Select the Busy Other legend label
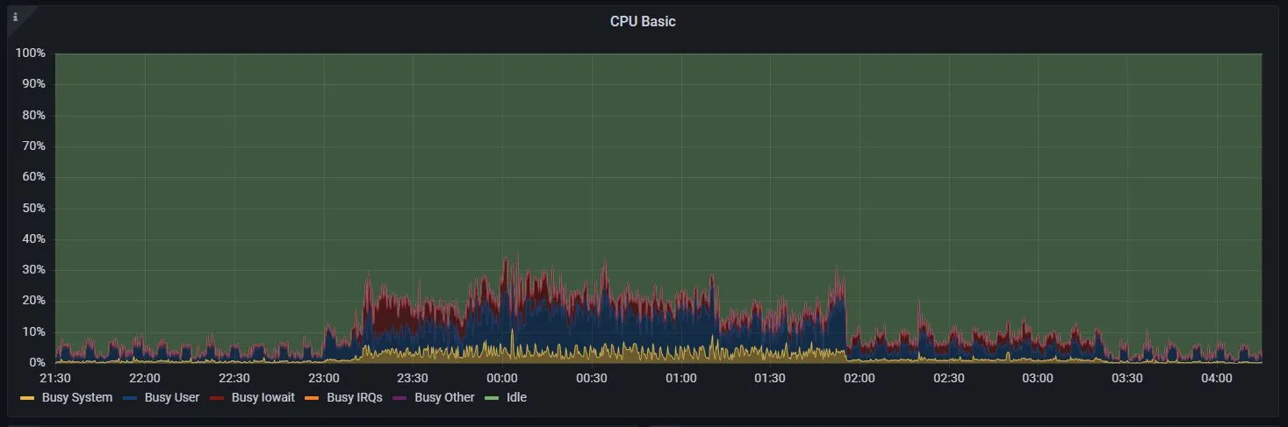 (444, 398)
